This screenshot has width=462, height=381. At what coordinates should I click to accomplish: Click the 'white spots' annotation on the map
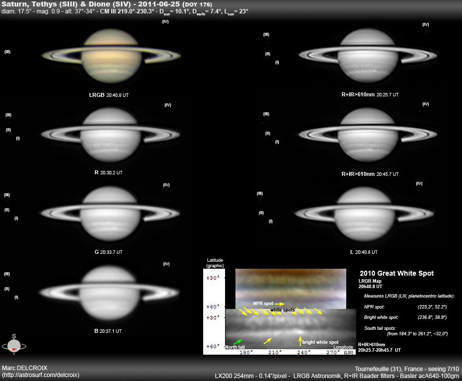[283, 310]
